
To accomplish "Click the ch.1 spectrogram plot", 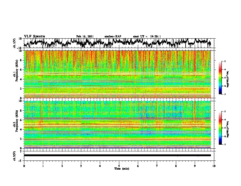I will (x=117, y=74).
